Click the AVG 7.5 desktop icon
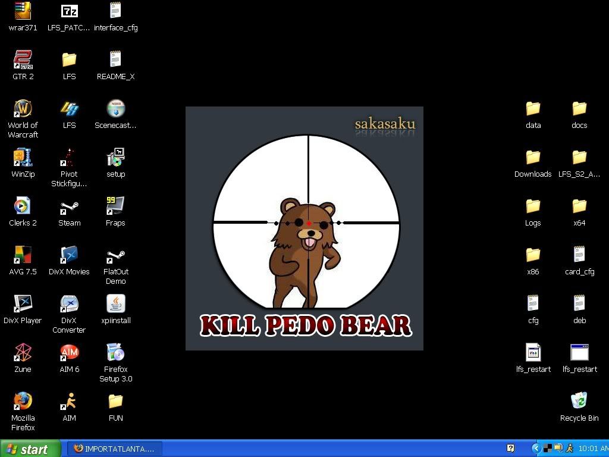This screenshot has height=457, width=609. (23, 255)
